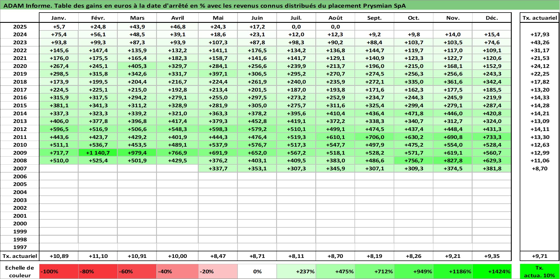
Task: Click cell value +733,3
Action: (492, 137)
